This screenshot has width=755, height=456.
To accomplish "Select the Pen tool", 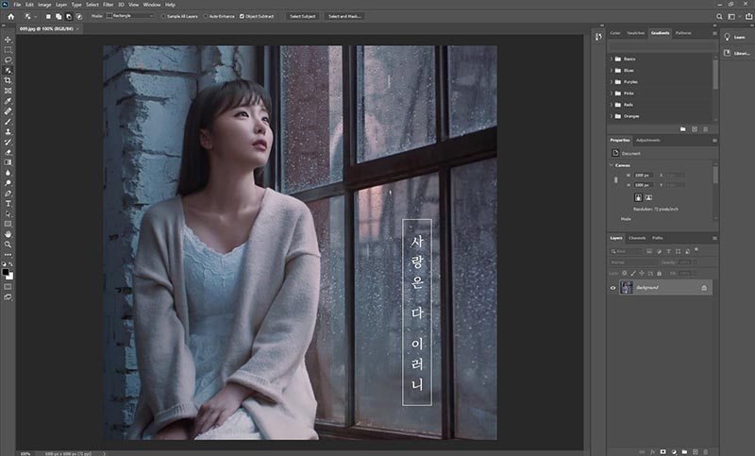I will (x=8, y=194).
